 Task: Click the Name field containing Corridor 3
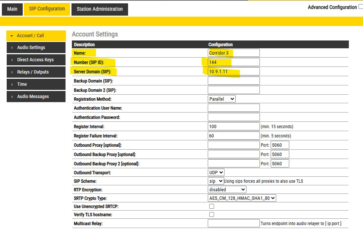pos(233,53)
